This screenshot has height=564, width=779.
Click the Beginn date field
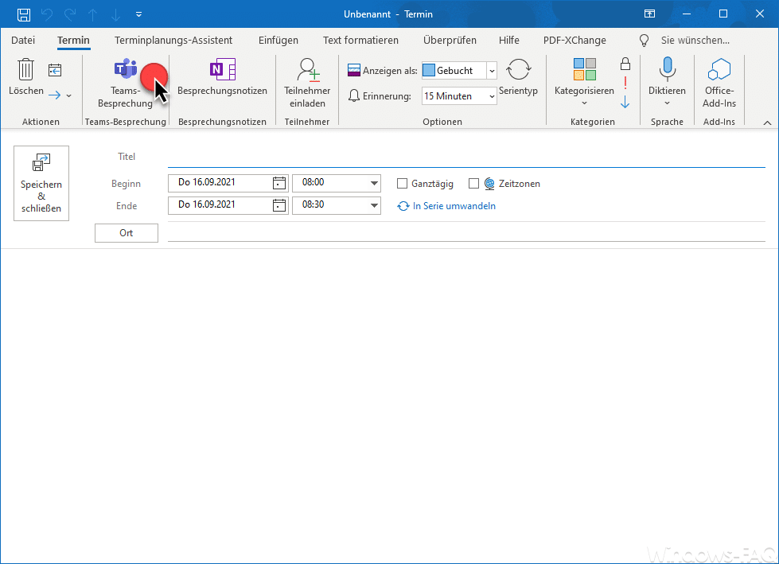coord(220,183)
